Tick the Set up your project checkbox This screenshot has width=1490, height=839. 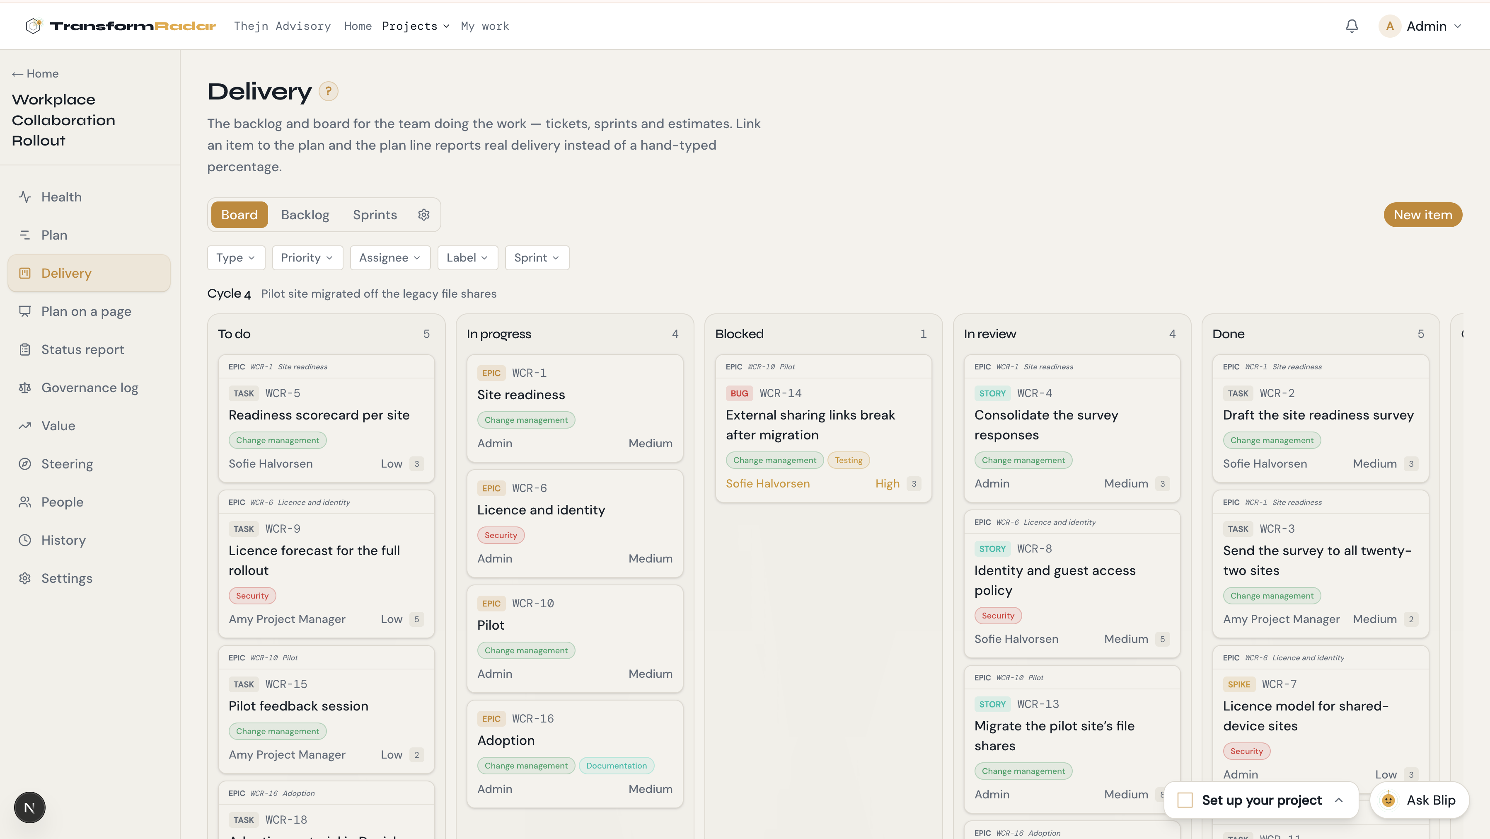coord(1185,800)
